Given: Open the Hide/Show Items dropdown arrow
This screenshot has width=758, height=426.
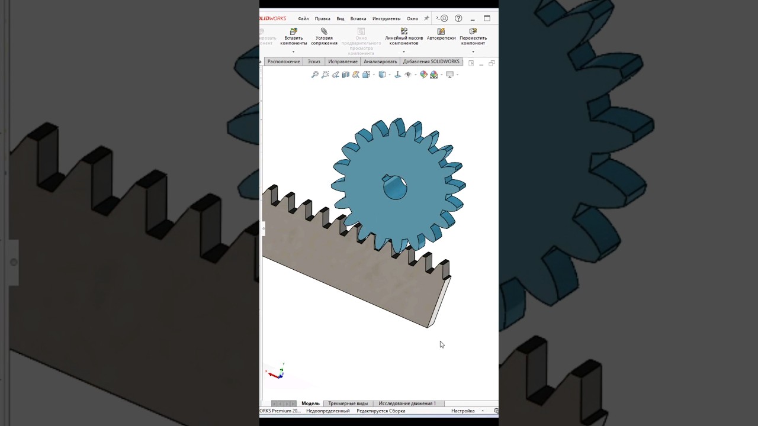Looking at the screenshot, I should pyautogui.click(x=415, y=75).
